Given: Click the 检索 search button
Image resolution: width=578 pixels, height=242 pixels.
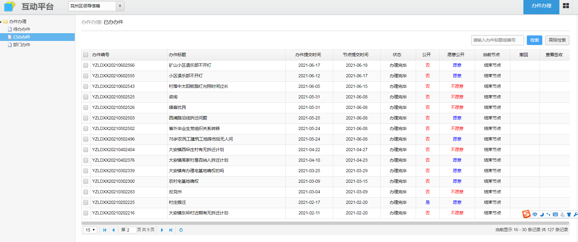Looking at the screenshot, I should pos(534,40).
